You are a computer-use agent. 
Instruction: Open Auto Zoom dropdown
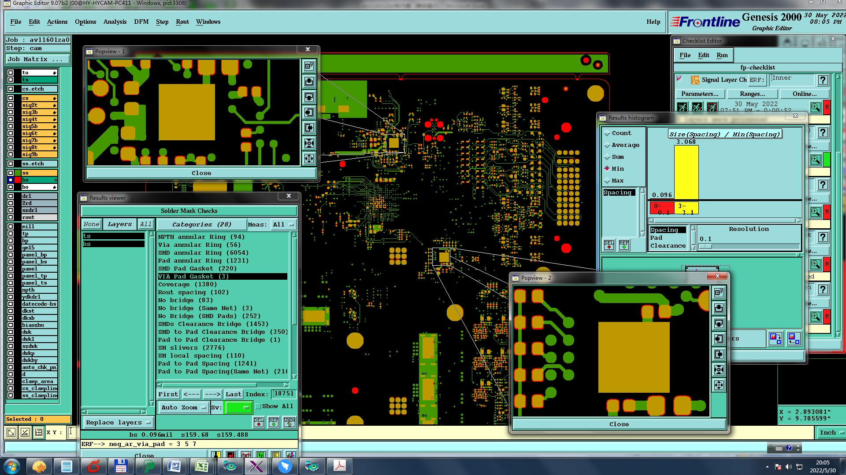tap(183, 407)
